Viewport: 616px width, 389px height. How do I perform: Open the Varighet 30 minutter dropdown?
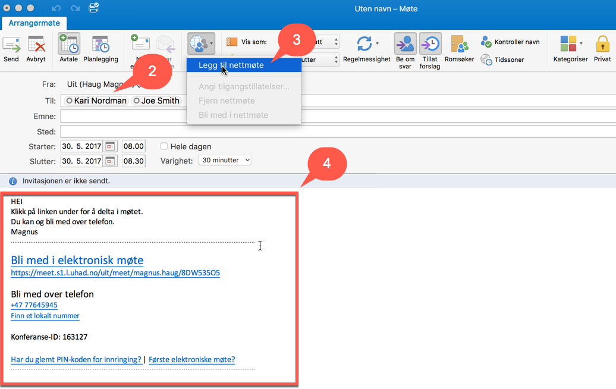pos(225,161)
